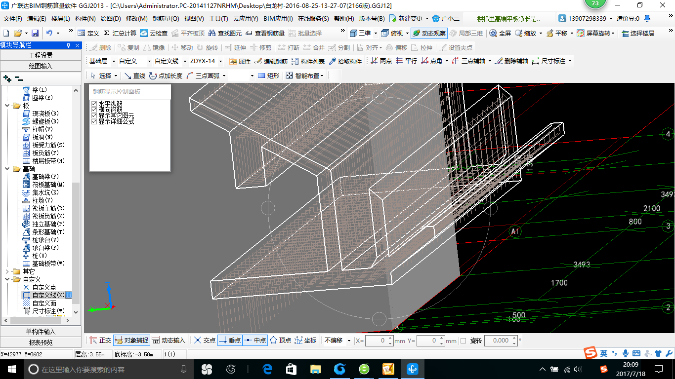The image size is (675, 379).
Task: Toggle 中点 midpoint snap
Action: click(255, 341)
